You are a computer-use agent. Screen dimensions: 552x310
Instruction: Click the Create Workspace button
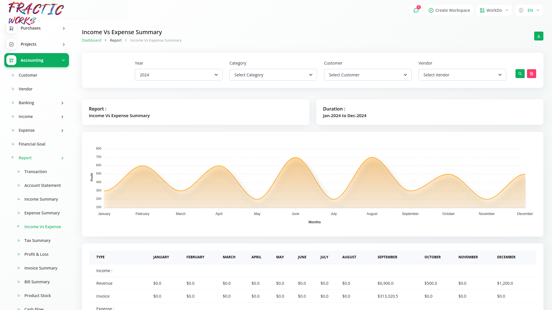point(449,10)
